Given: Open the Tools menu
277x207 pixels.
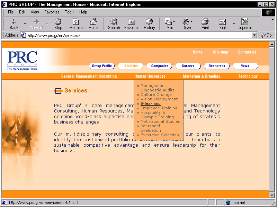Looking at the screenshot, I should (69, 12).
